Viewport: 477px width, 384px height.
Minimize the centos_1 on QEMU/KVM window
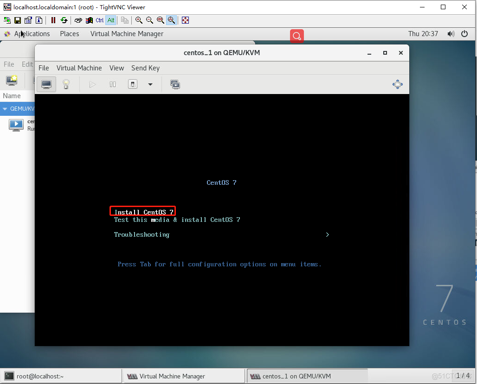369,53
